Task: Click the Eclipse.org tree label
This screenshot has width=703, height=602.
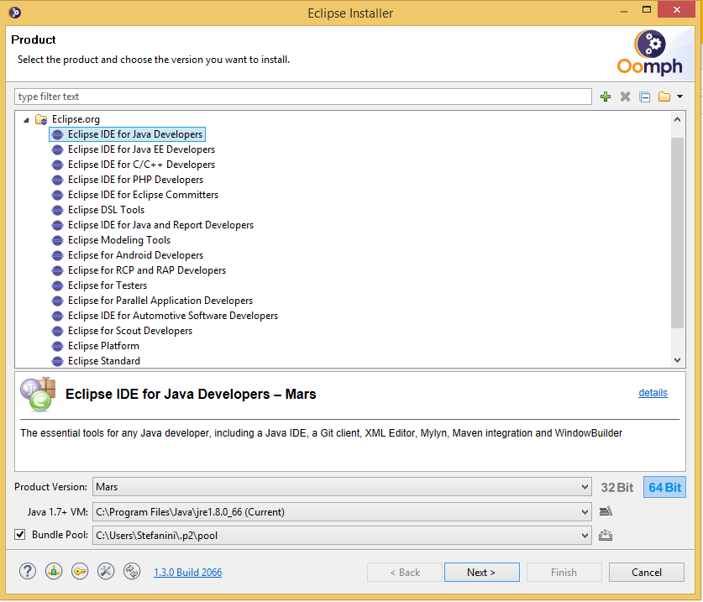Action: point(76,119)
